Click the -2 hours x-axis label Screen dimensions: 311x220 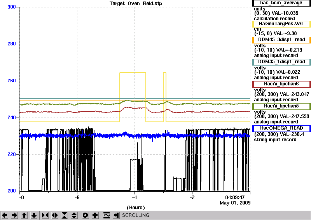pyautogui.click(x=192, y=197)
